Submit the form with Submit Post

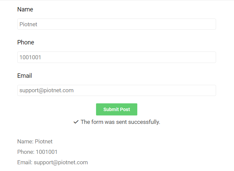(x=117, y=109)
